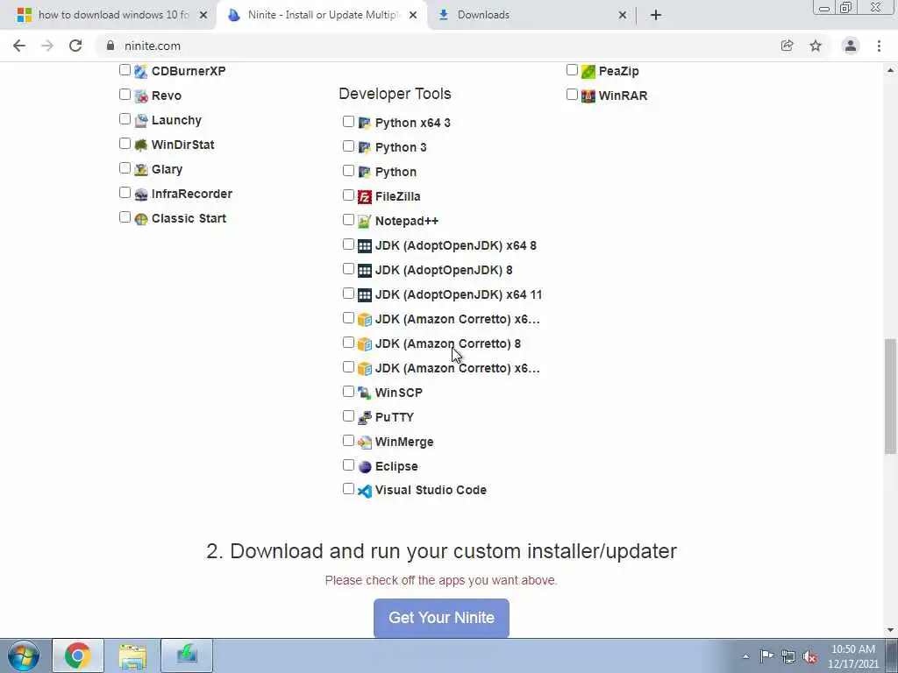Image resolution: width=898 pixels, height=673 pixels.
Task: Switch to the Downloads tab
Action: click(531, 15)
